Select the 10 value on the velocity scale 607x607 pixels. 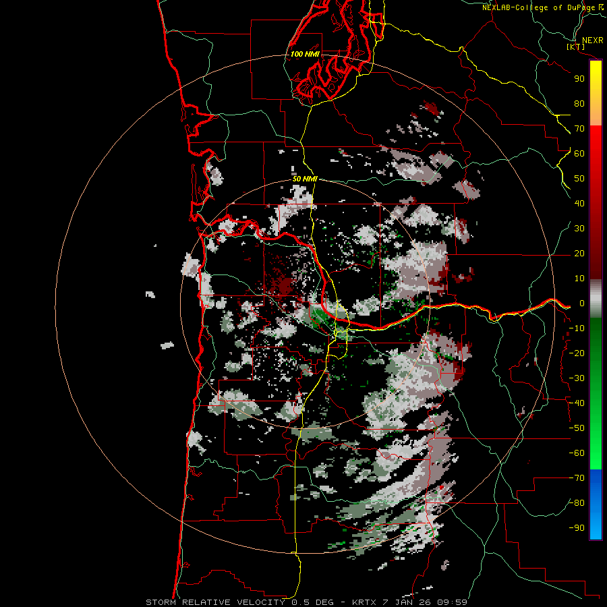click(x=579, y=279)
